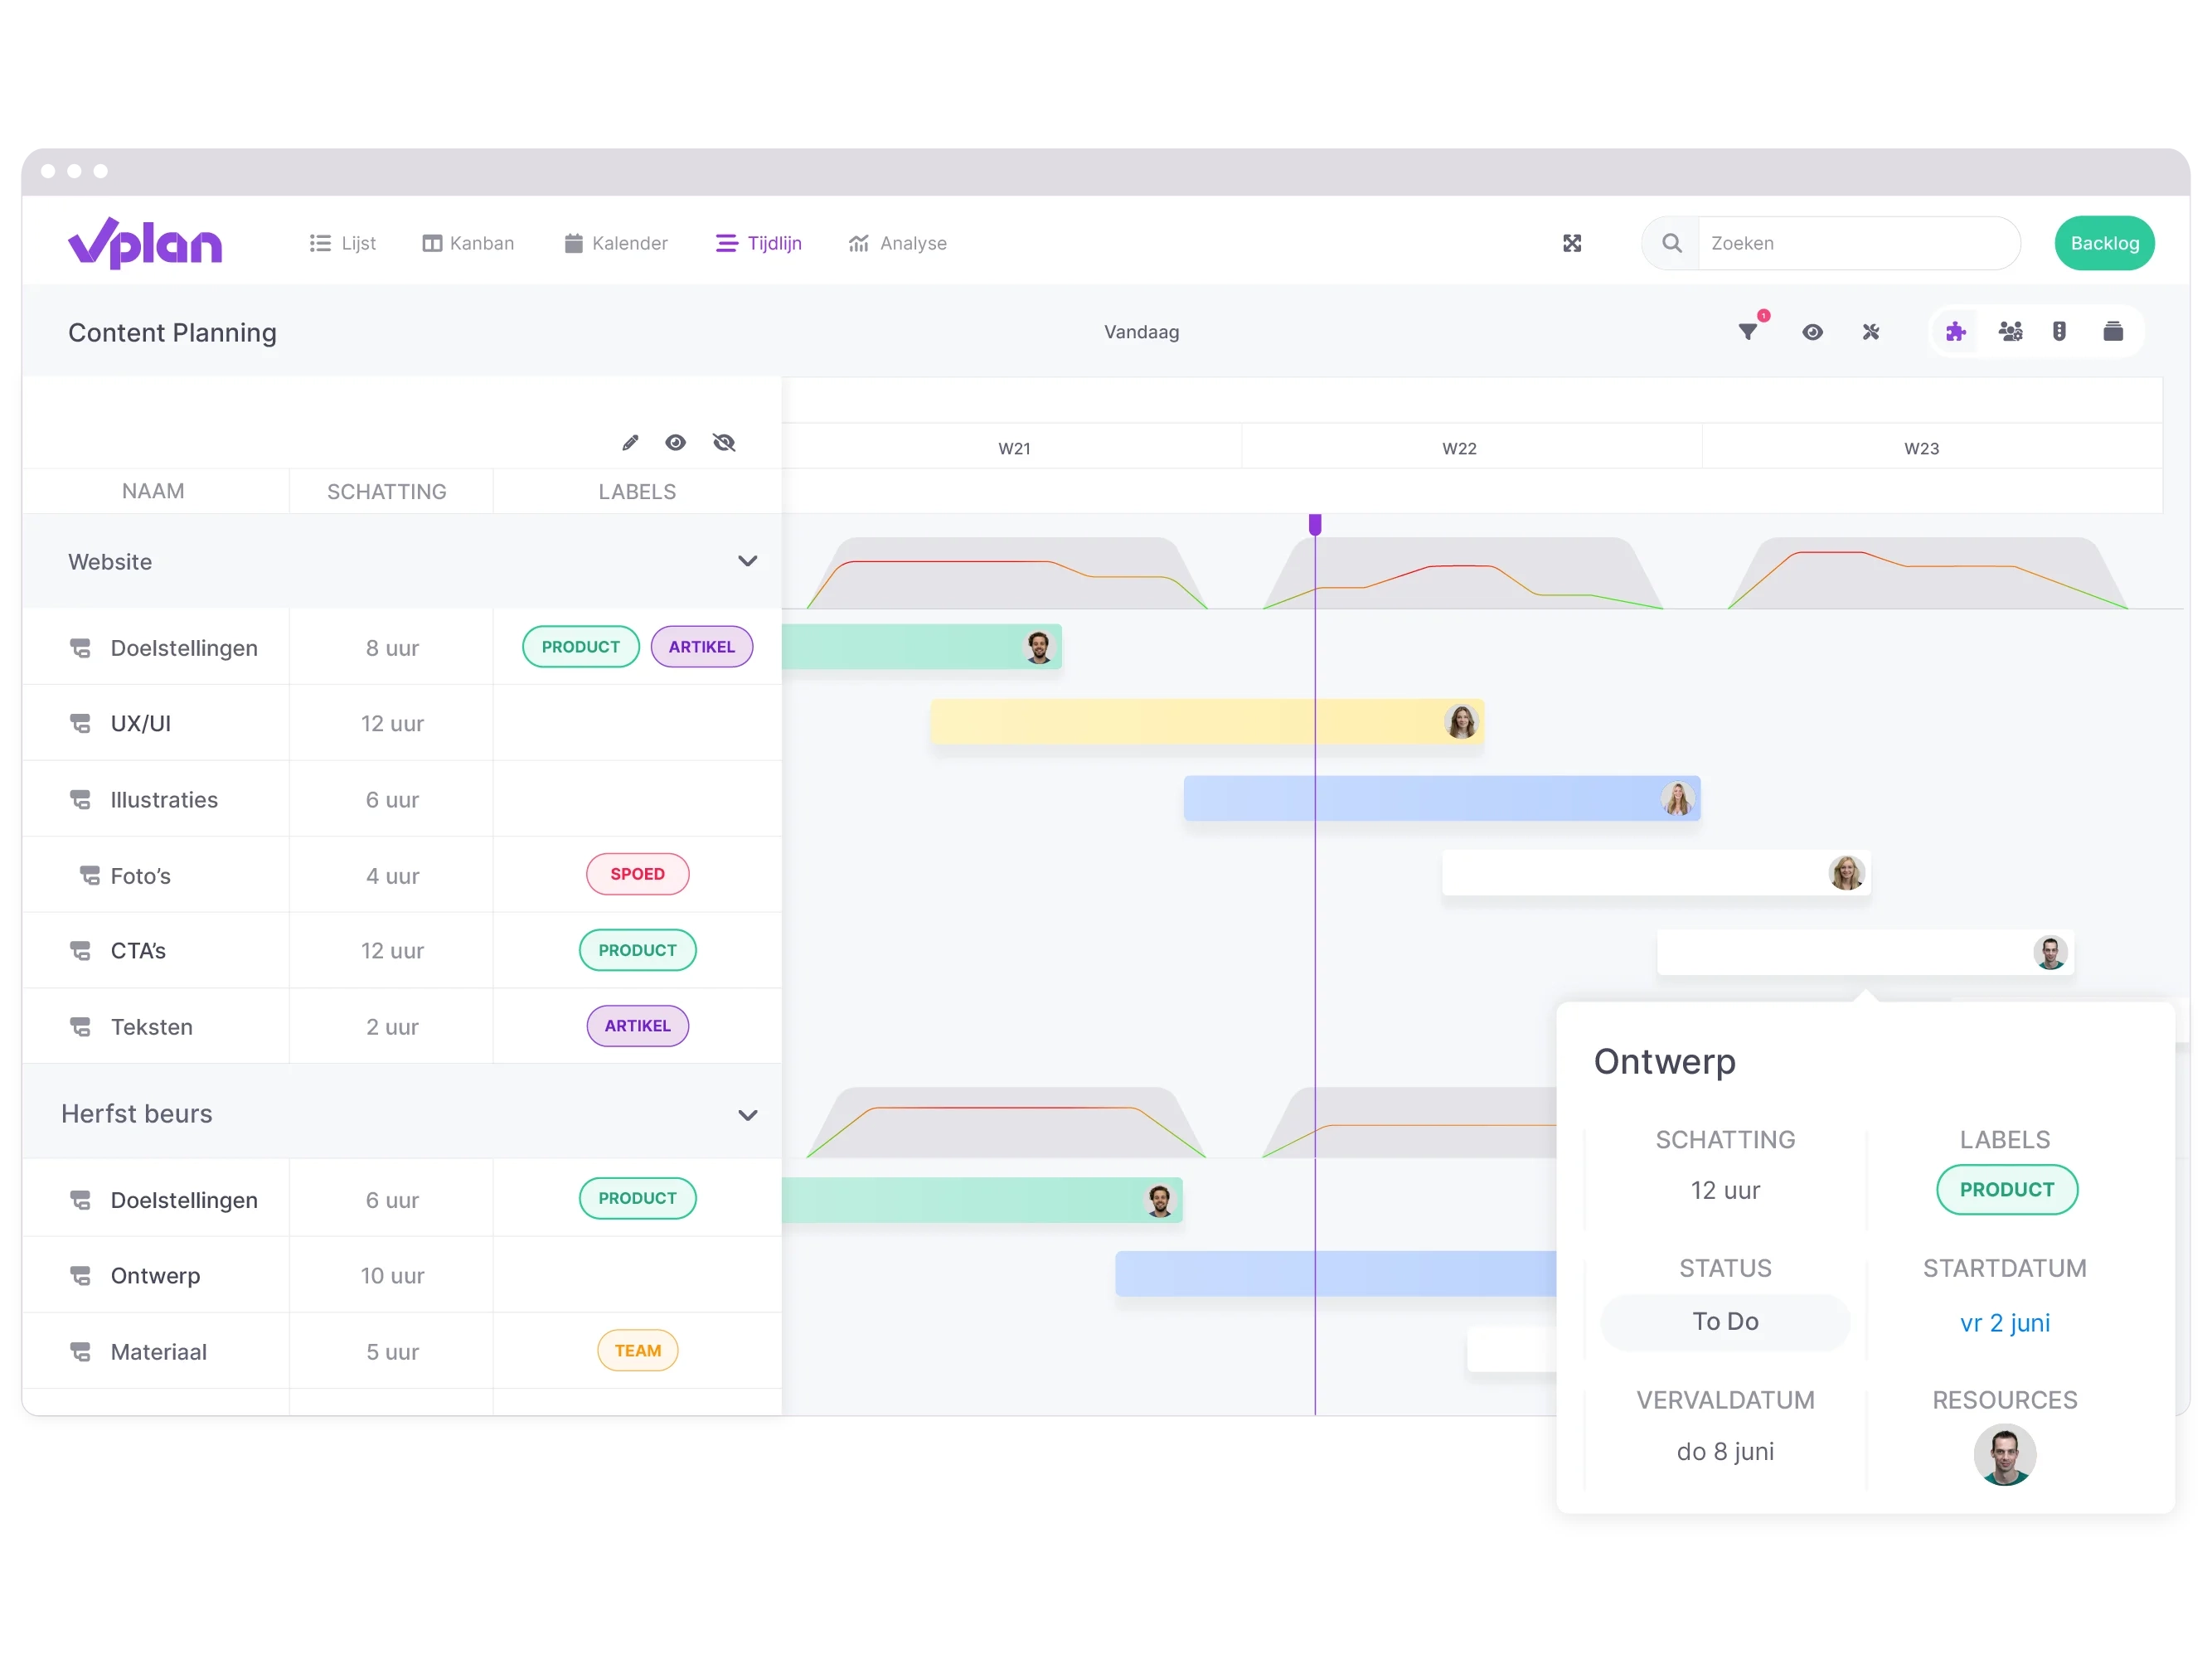Collapse the Website project group

(x=749, y=561)
